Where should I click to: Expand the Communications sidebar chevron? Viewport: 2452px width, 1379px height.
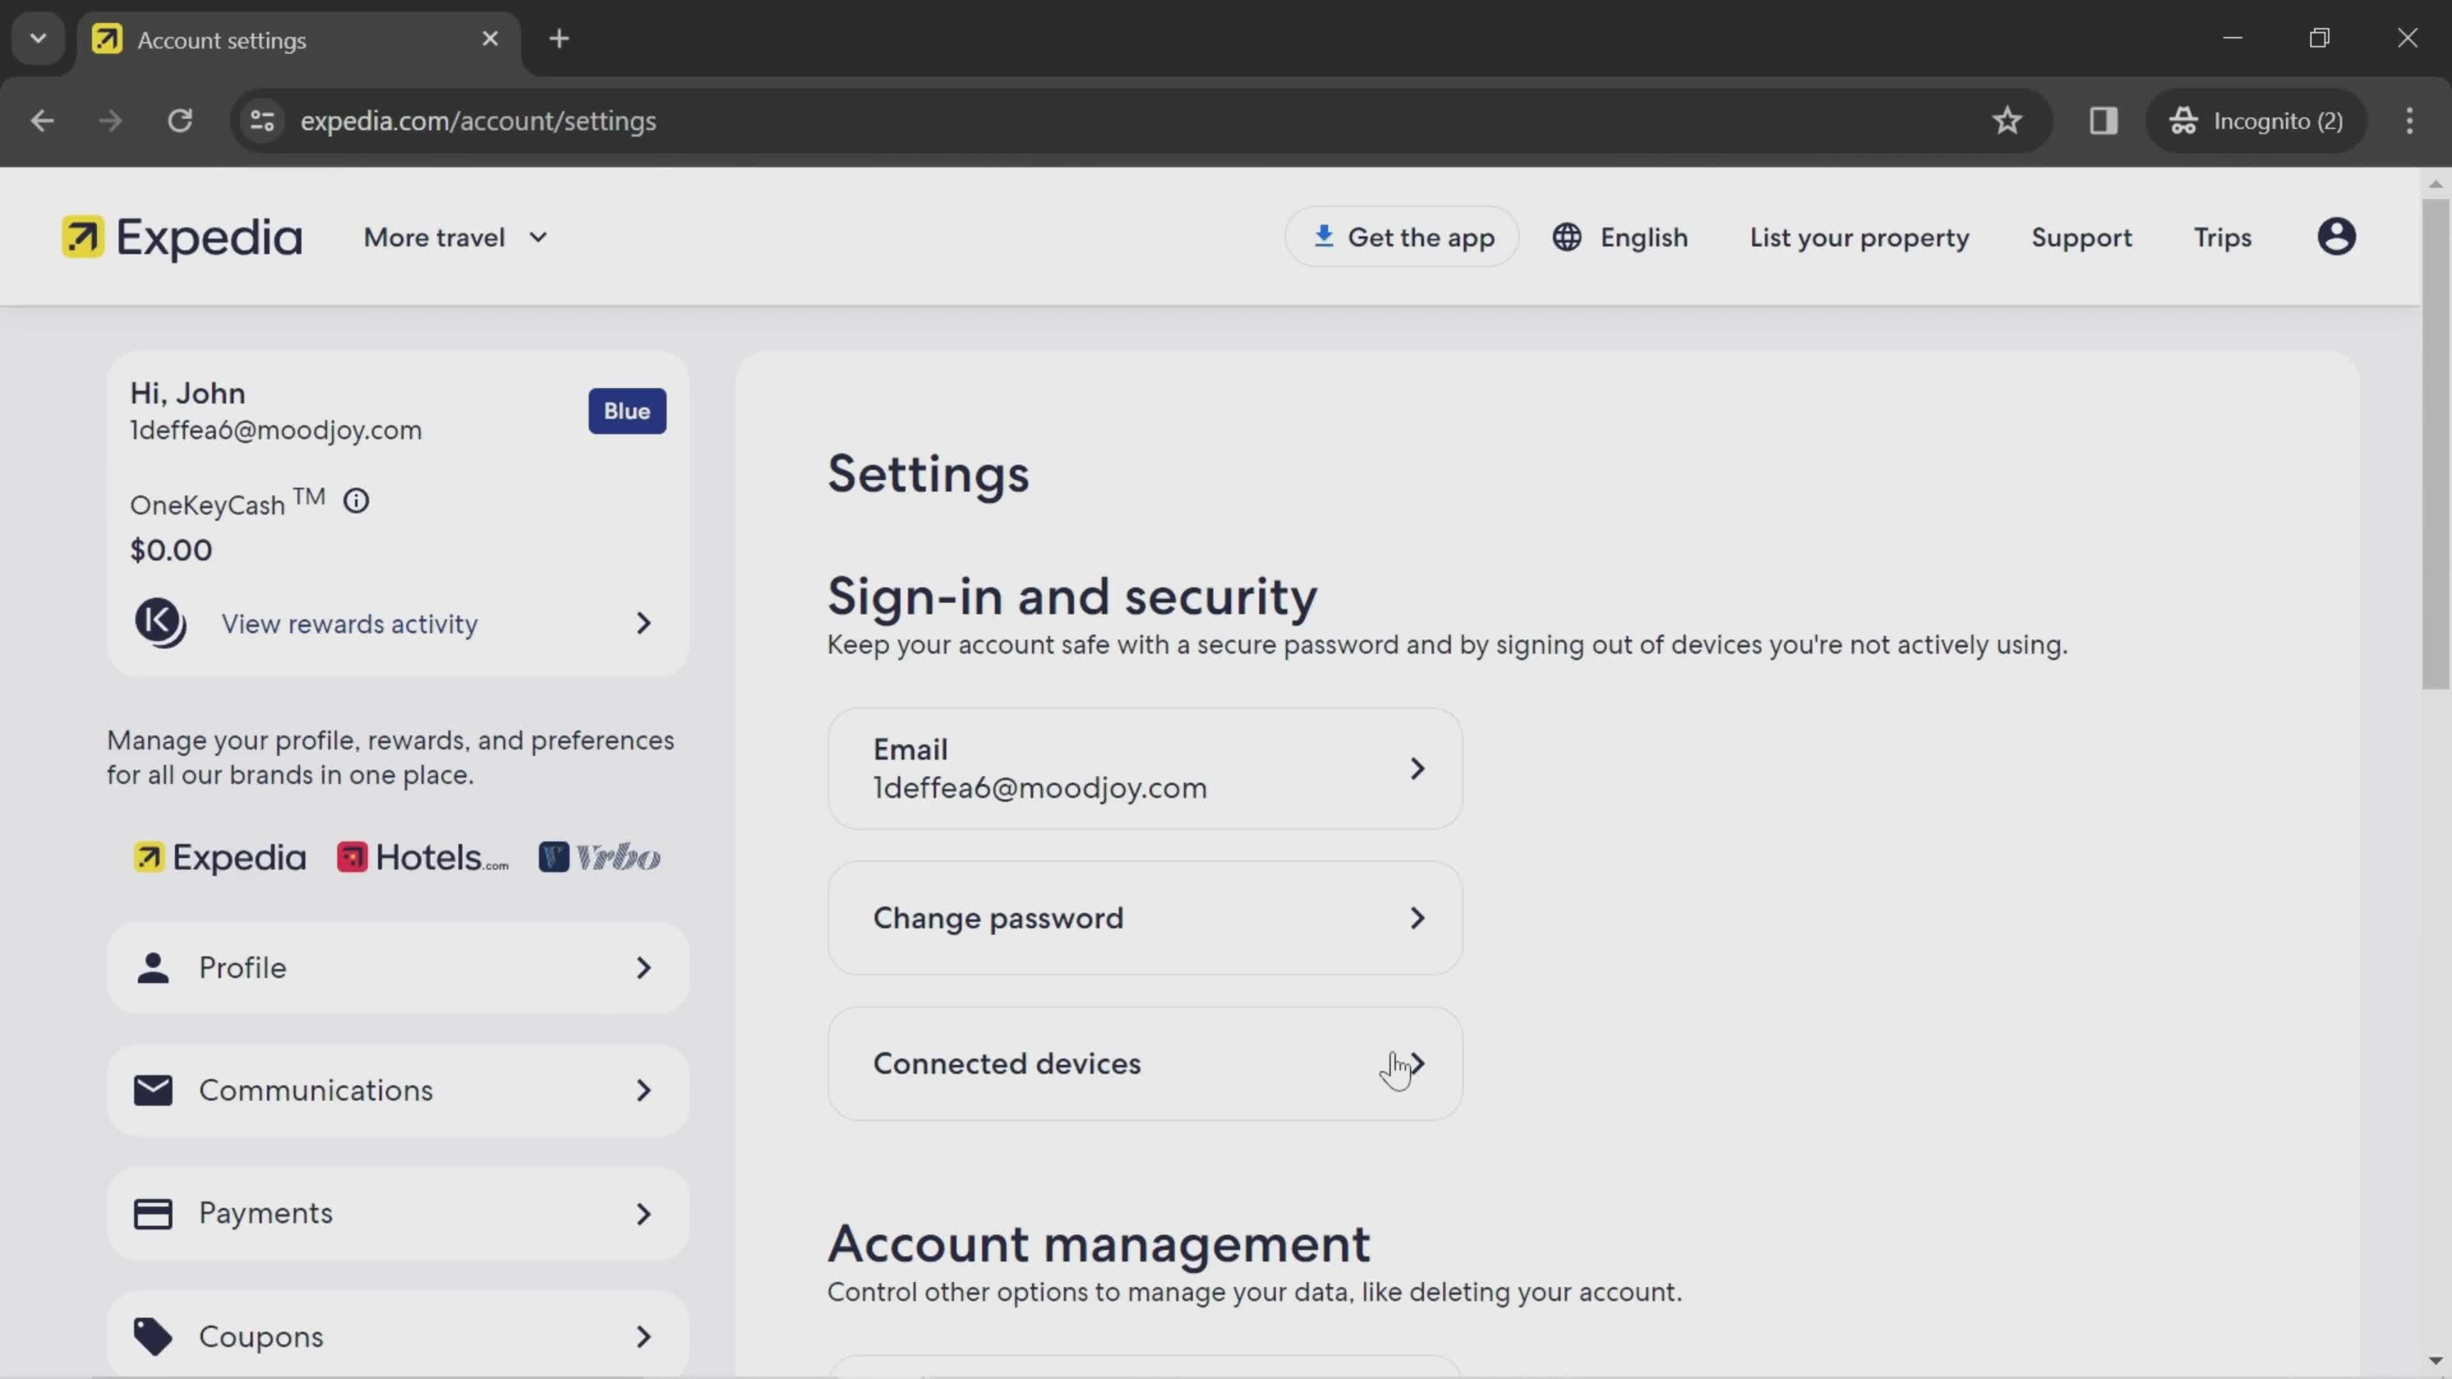pos(644,1090)
